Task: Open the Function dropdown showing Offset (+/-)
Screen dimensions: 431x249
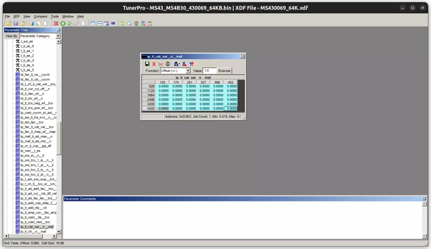Action: 188,71
